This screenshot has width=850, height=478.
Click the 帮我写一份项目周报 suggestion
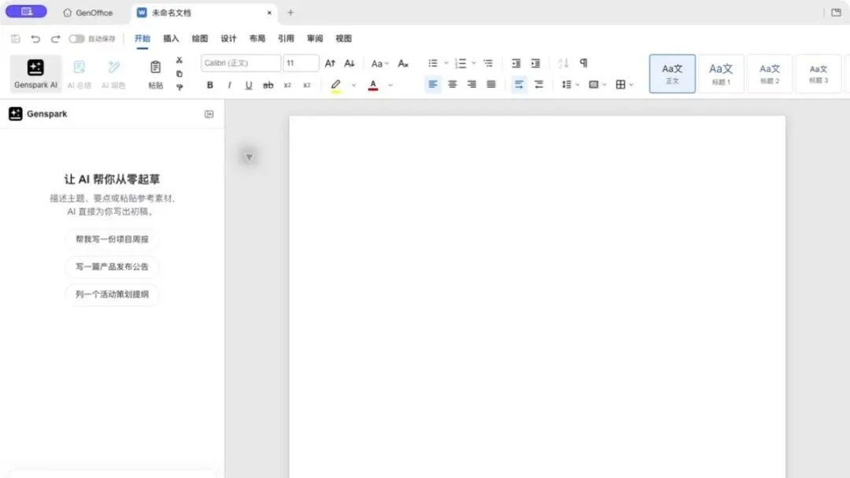[112, 239]
